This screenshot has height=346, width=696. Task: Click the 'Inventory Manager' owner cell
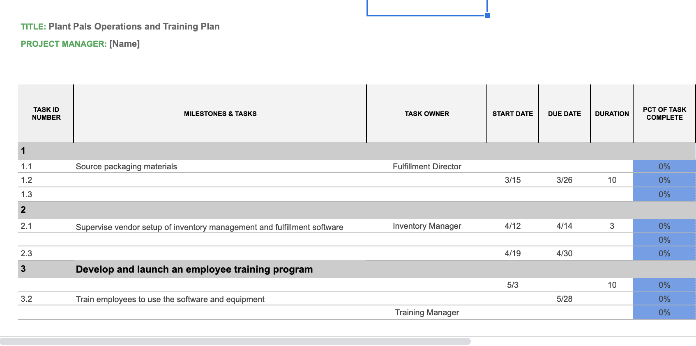tap(427, 226)
